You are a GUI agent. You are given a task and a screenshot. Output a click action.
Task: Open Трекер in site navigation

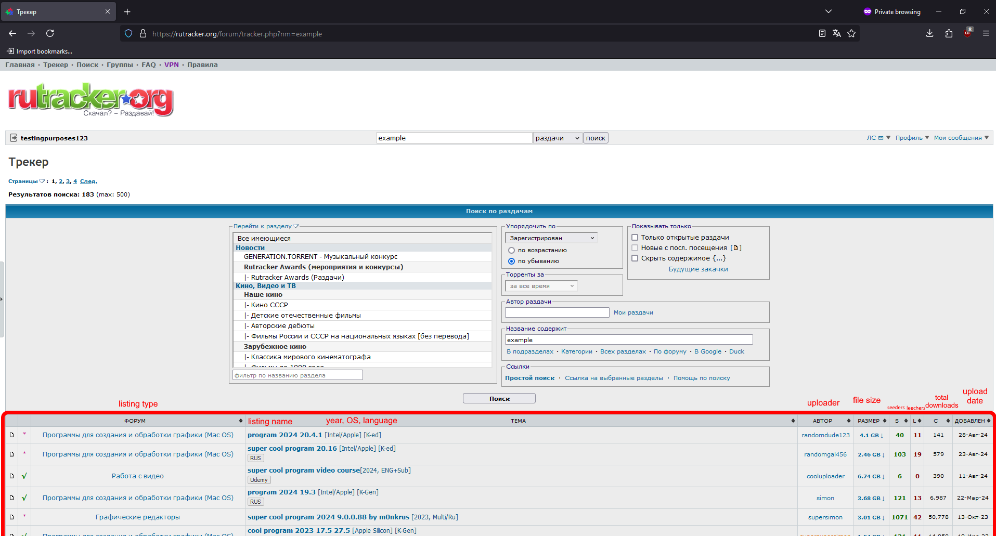[x=56, y=65]
